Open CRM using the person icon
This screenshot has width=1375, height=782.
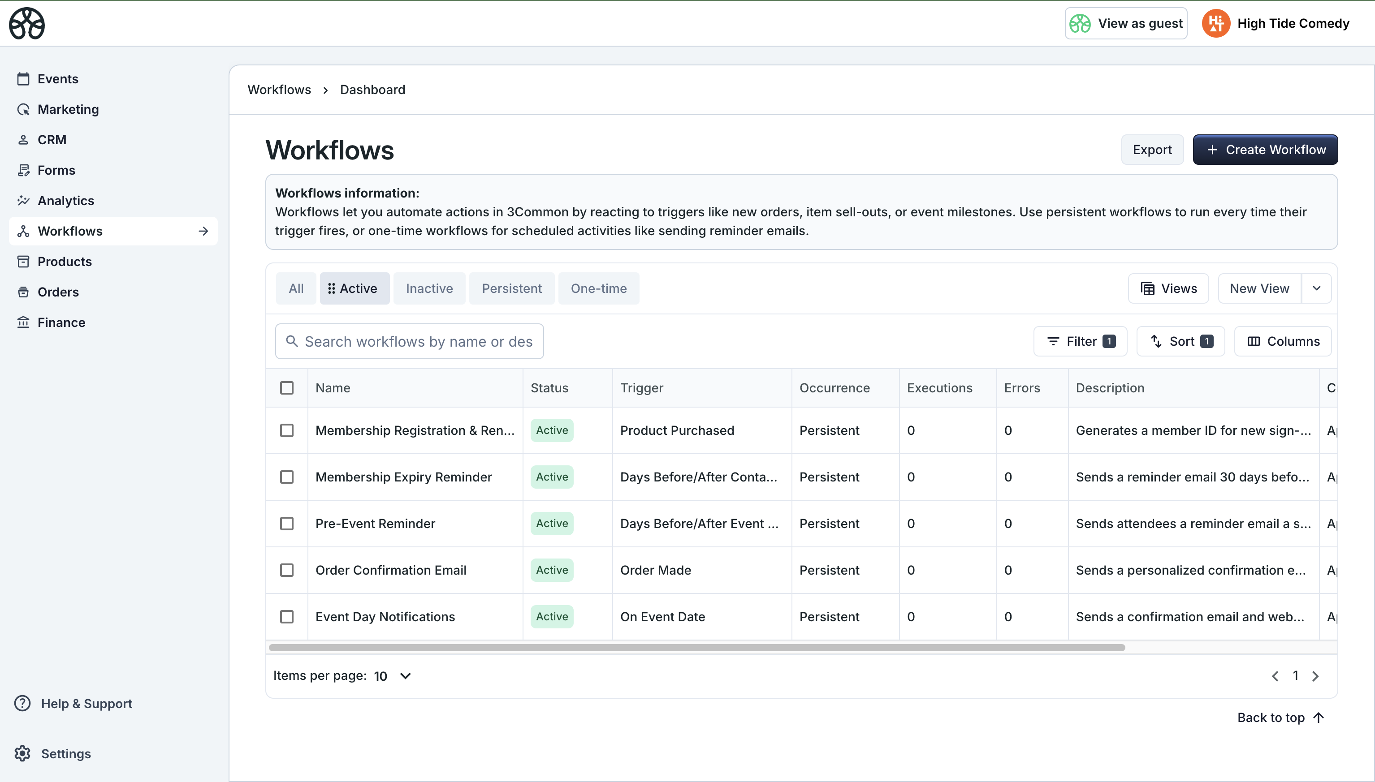click(x=24, y=140)
